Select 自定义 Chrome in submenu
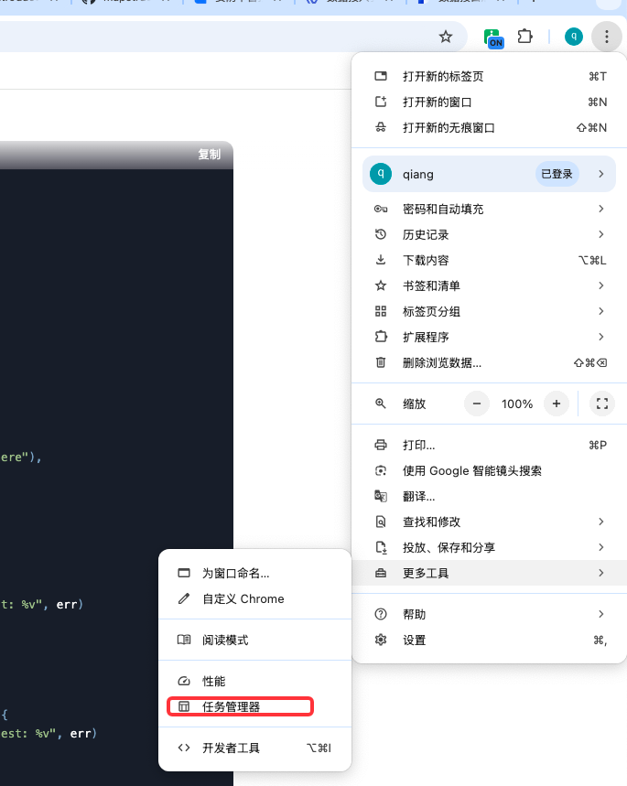The height and width of the screenshot is (786, 627). click(254, 598)
